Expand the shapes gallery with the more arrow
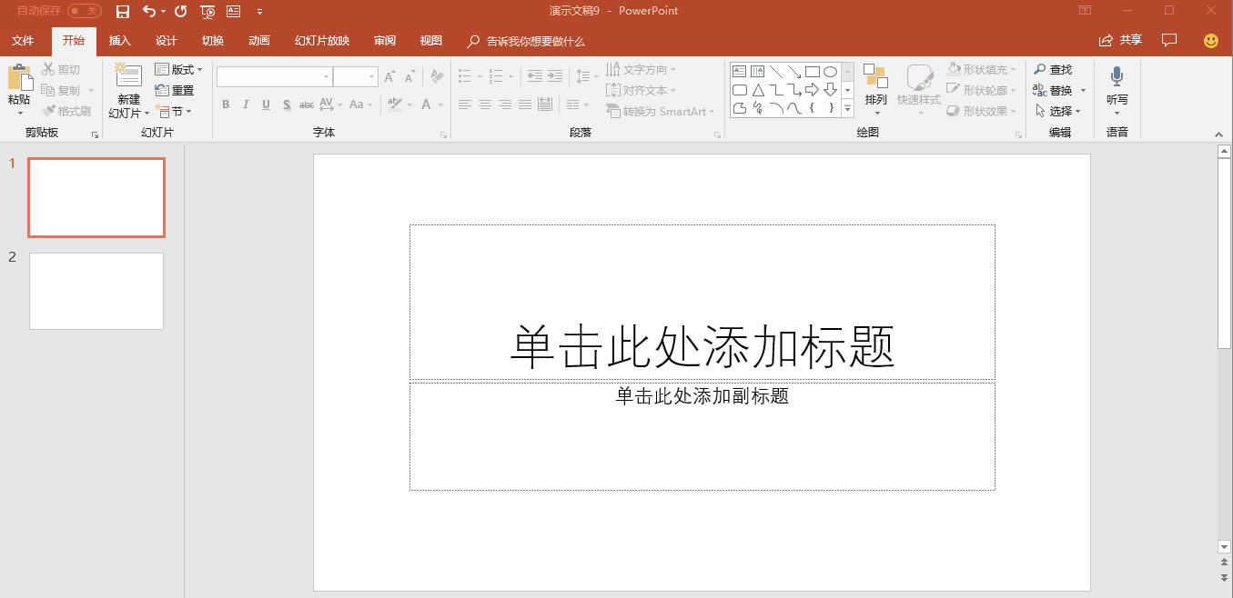 pos(845,108)
